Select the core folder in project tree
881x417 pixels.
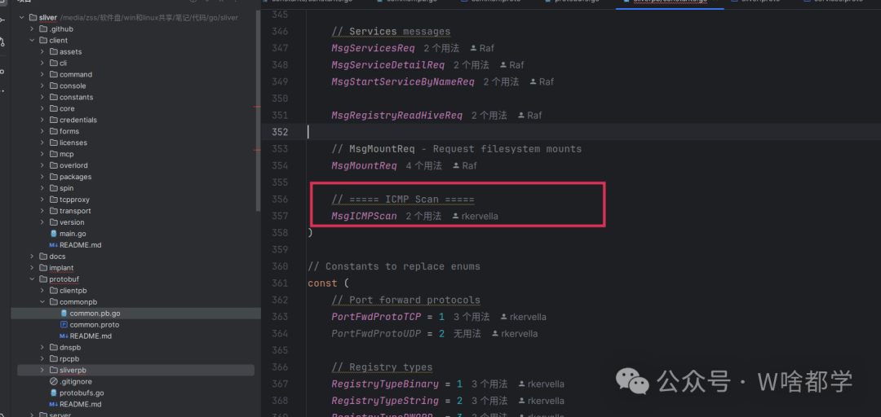click(67, 108)
